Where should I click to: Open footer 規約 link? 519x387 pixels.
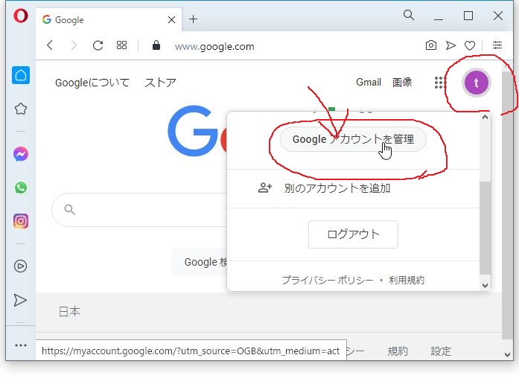pos(398,351)
